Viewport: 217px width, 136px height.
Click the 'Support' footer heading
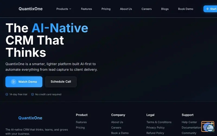click(187, 115)
